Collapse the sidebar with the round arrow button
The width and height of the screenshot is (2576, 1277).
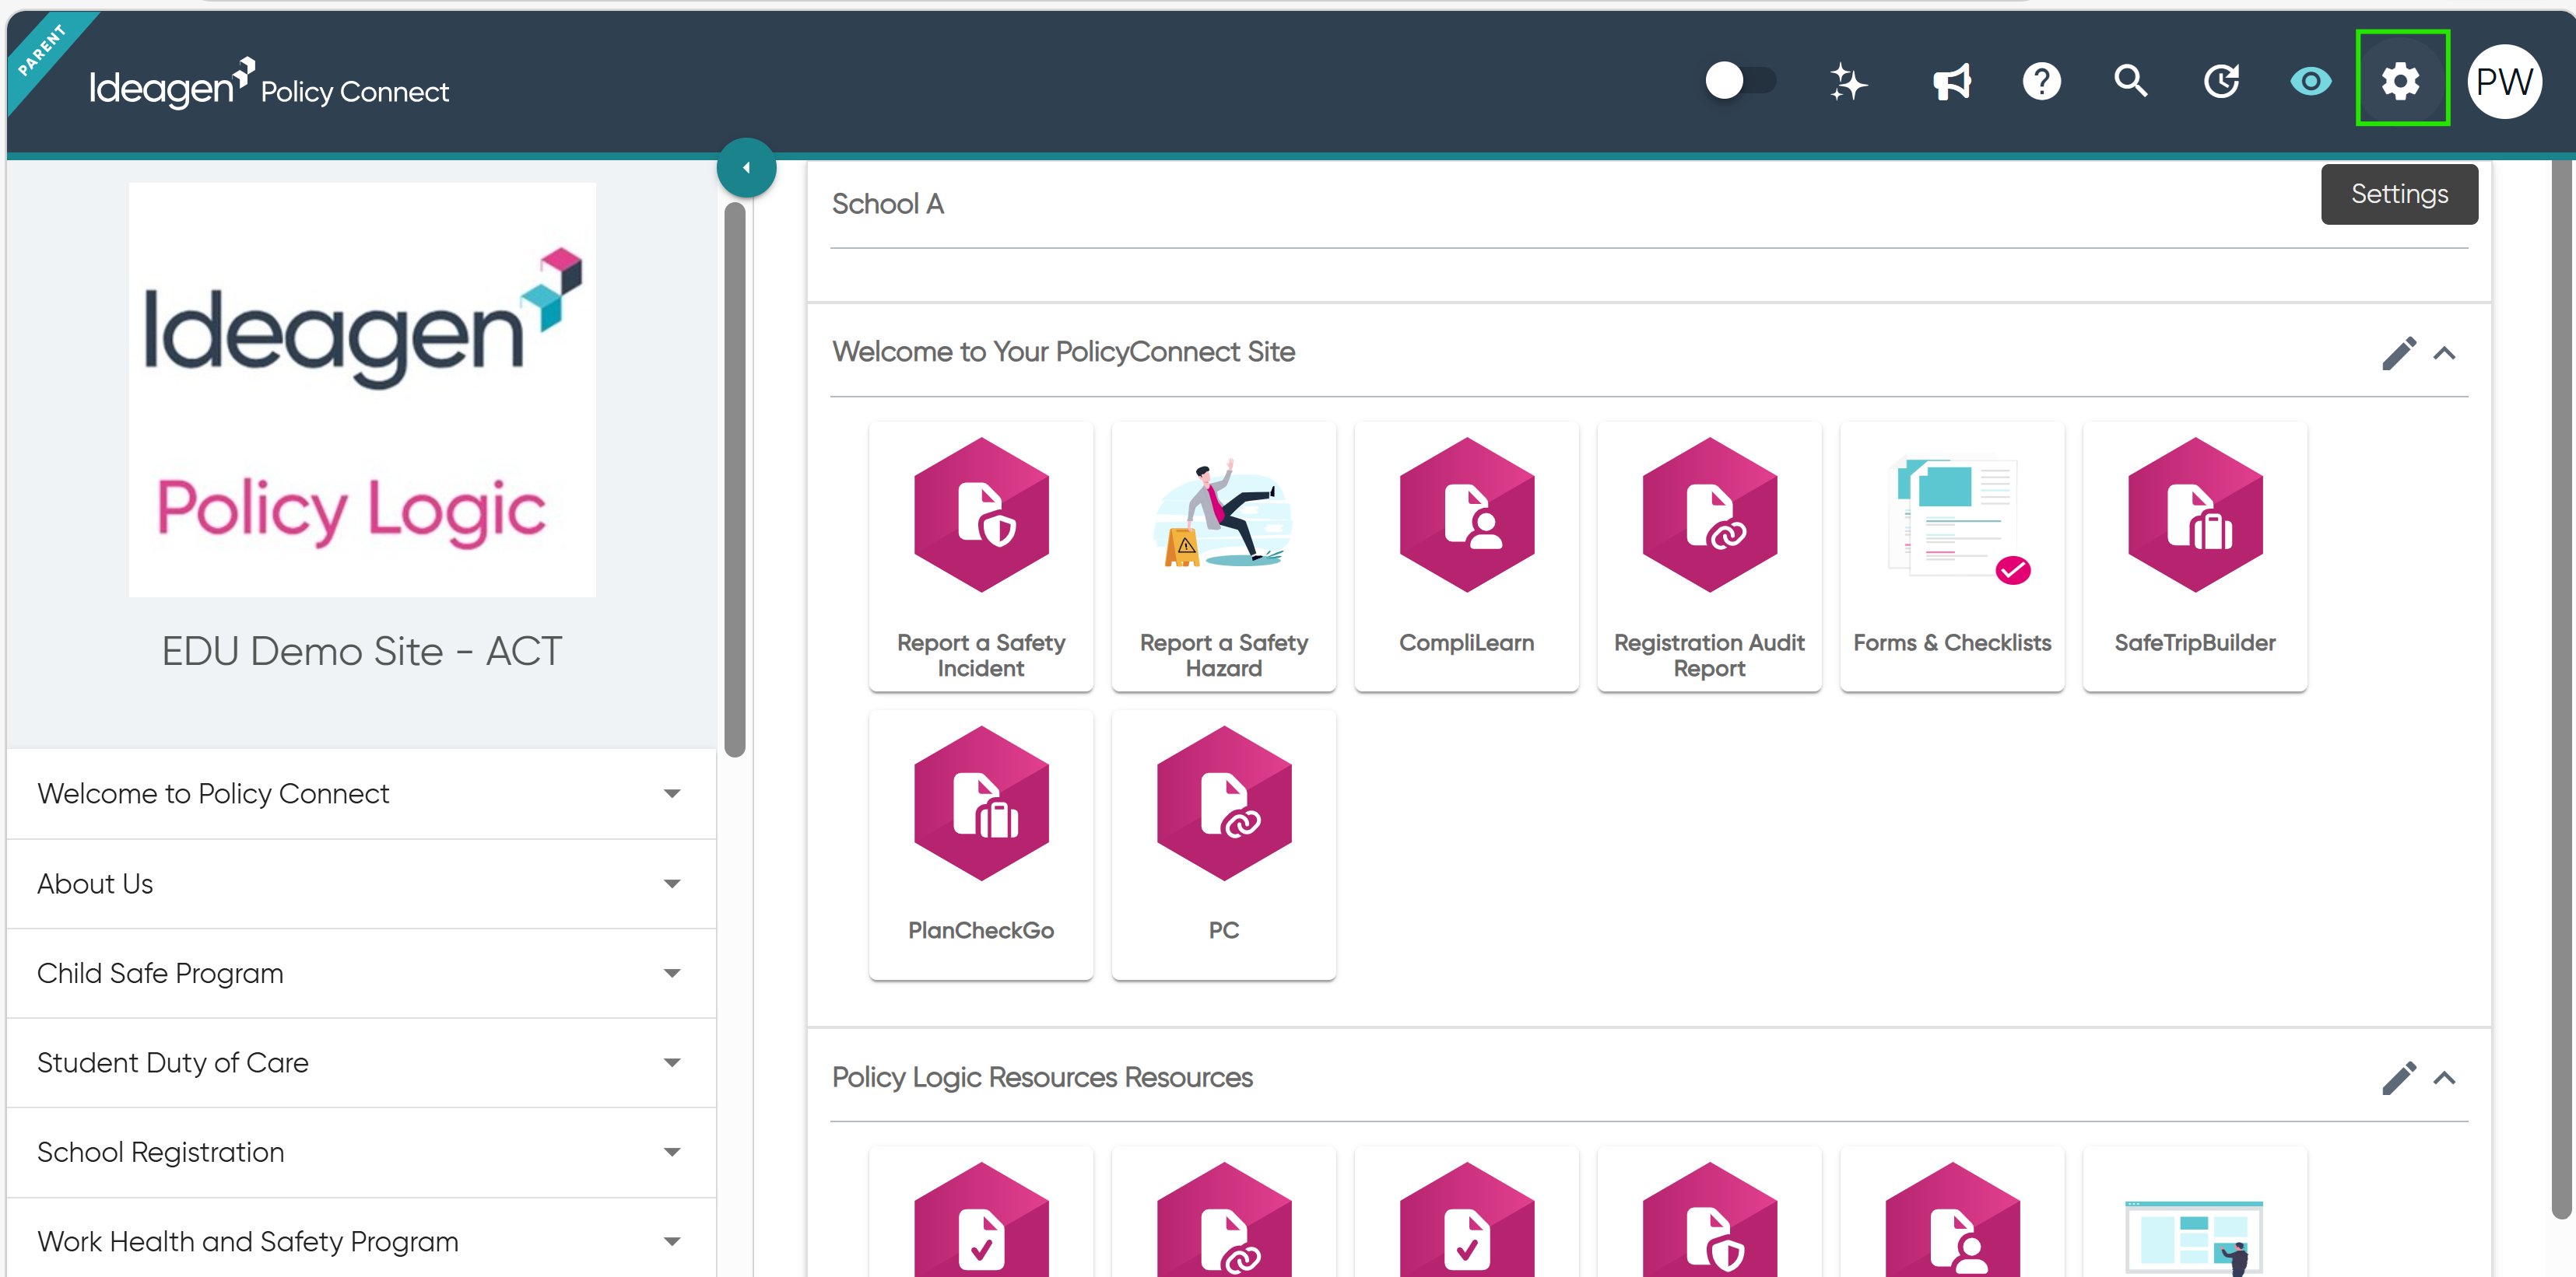(746, 167)
